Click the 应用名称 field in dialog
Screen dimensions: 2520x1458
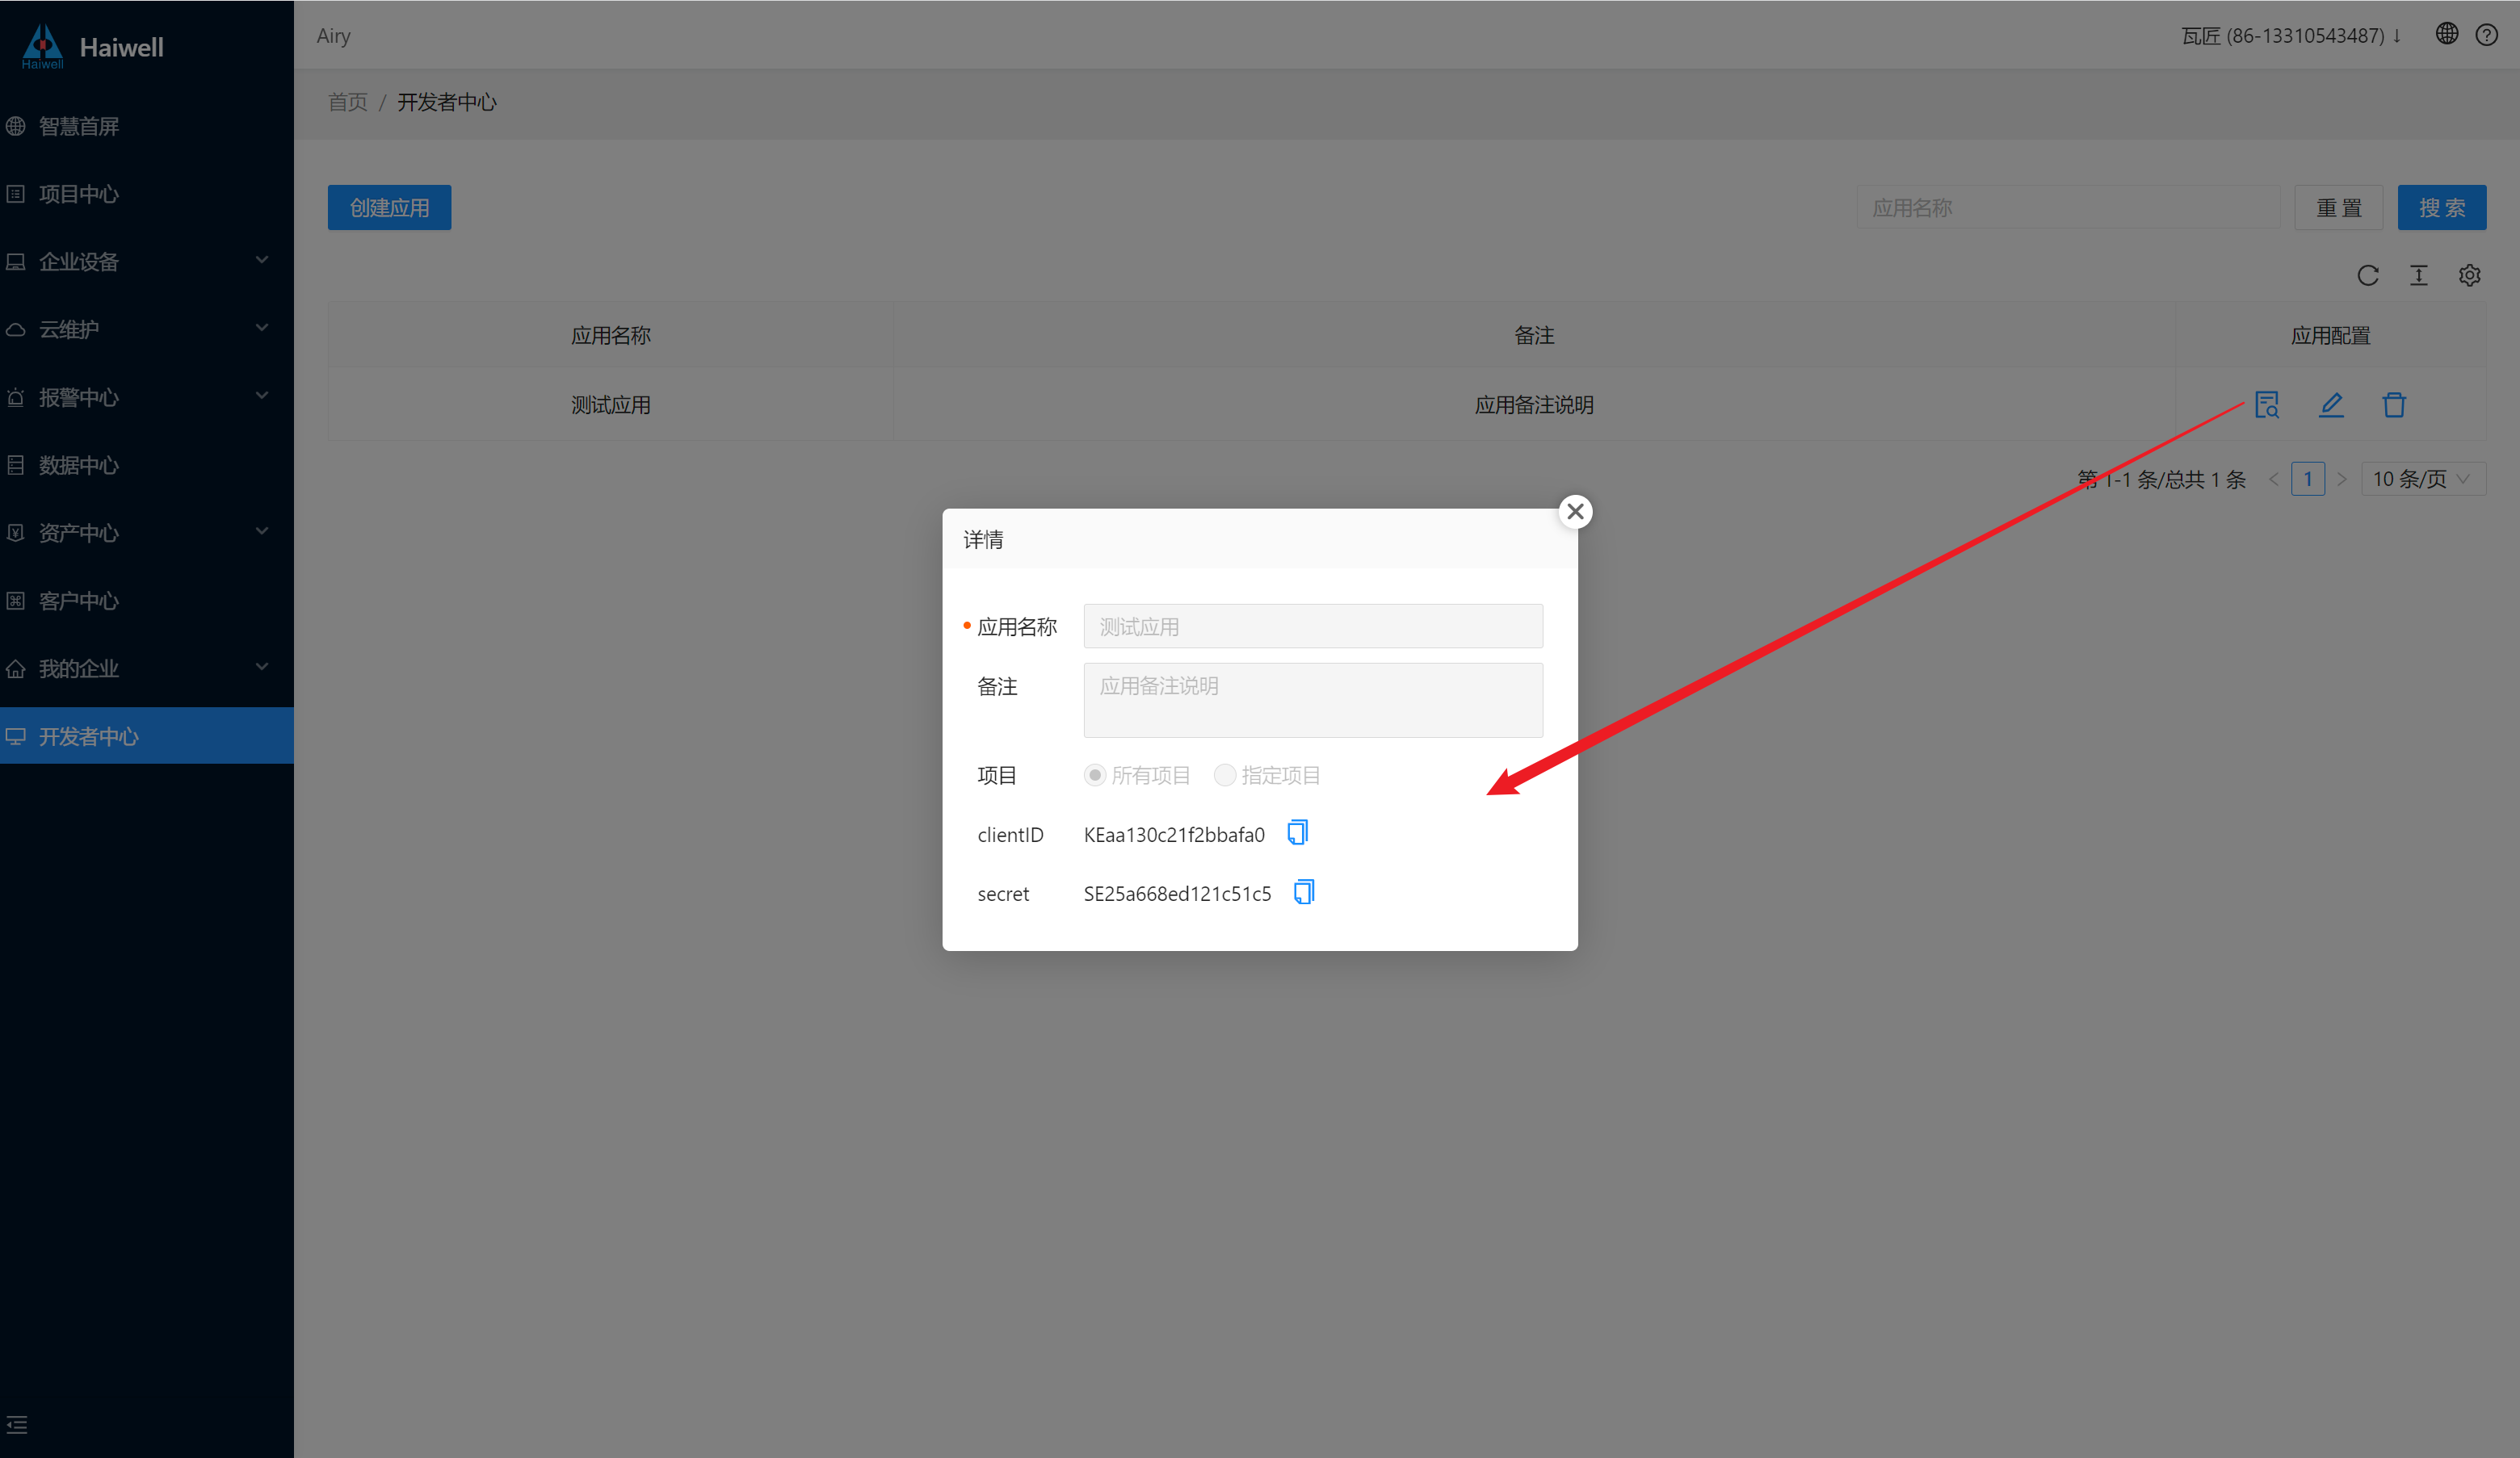[x=1312, y=626]
